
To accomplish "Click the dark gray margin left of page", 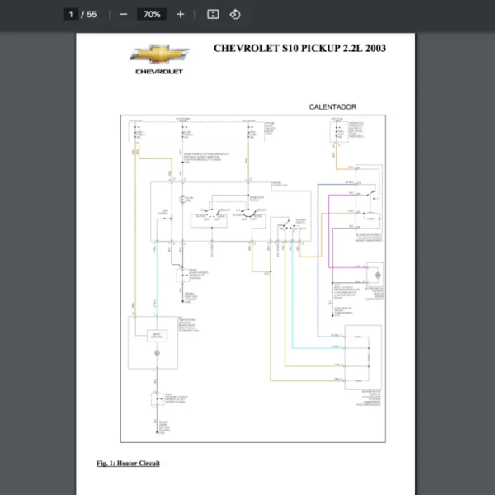I will pos(37,247).
